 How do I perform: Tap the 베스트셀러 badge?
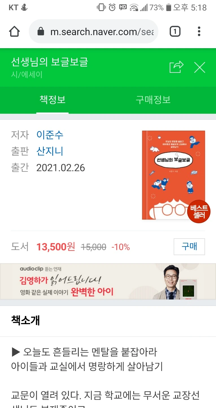pos(199,212)
